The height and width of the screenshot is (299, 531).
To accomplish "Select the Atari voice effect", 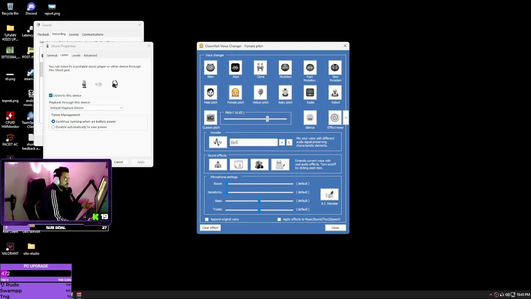I will (x=235, y=68).
